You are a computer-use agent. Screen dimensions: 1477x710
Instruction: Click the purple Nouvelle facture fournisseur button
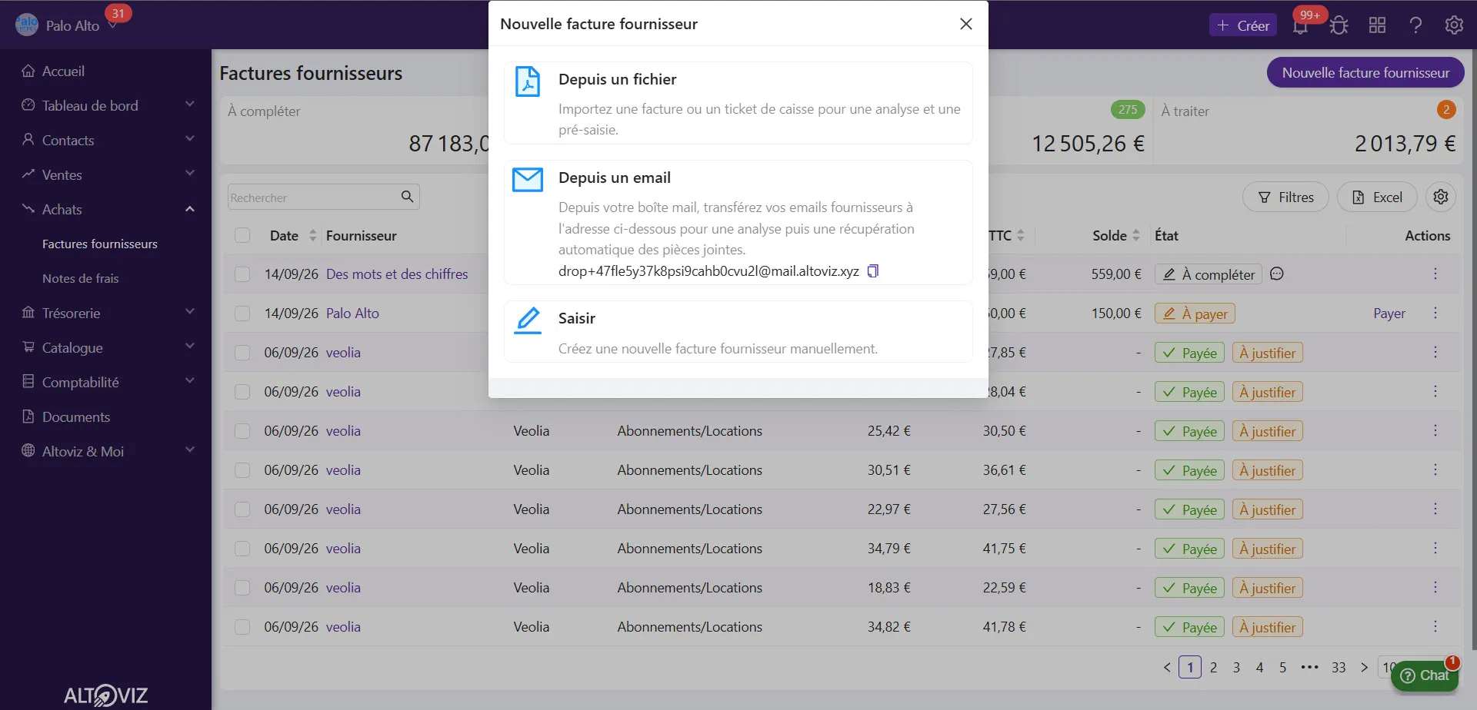coord(1365,72)
